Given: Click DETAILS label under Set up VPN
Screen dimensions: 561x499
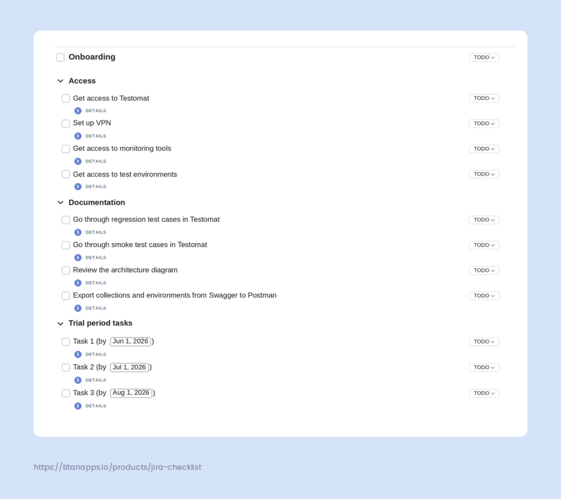Looking at the screenshot, I should (x=96, y=136).
